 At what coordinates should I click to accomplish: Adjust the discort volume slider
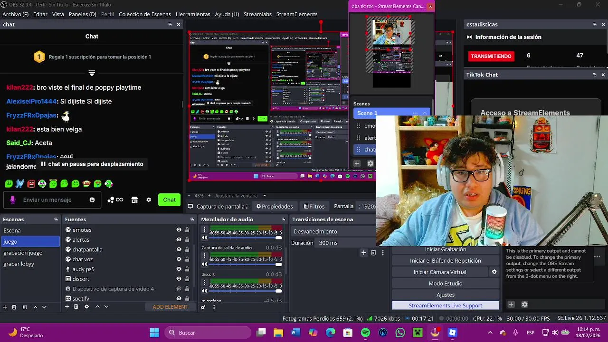tap(246, 291)
